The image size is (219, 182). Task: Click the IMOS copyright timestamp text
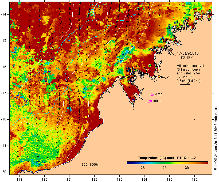pyautogui.click(x=216, y=138)
